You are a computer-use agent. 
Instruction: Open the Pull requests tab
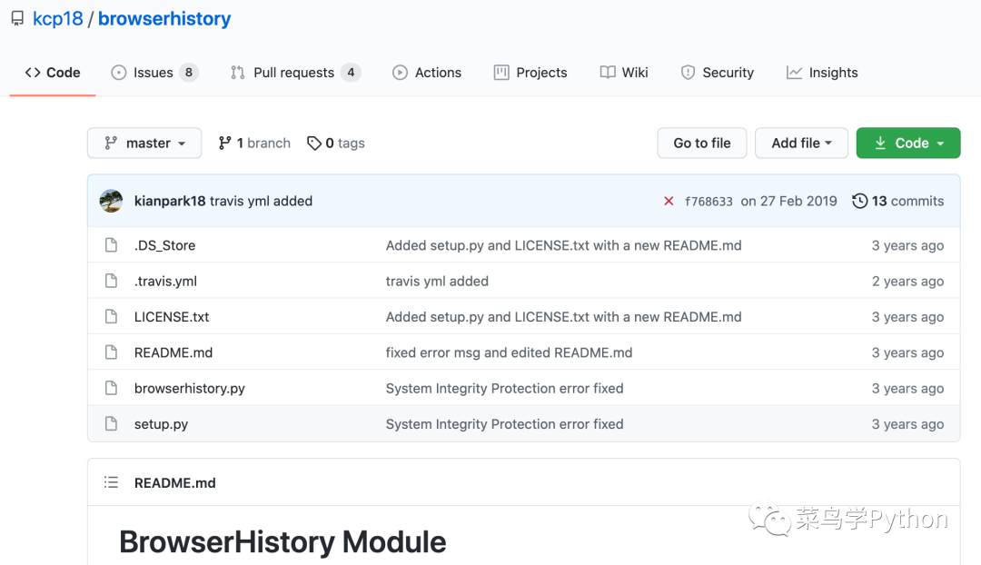point(295,73)
